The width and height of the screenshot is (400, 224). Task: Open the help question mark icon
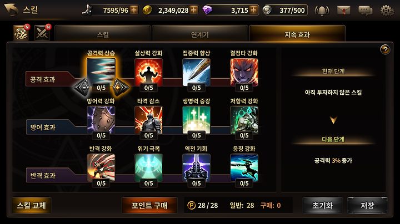pos(385,49)
